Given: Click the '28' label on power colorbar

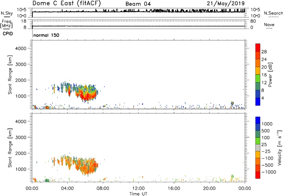Looking at the screenshot, I should pos(264,52).
